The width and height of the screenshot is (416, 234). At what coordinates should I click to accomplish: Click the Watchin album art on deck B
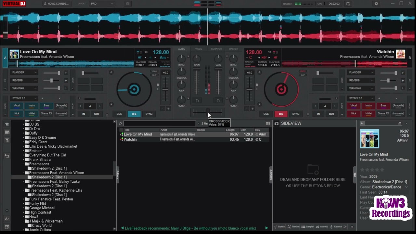click(400, 54)
